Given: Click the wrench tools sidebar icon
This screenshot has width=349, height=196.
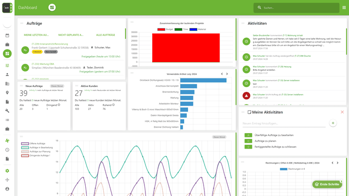Looking at the screenshot, I should click(x=7, y=111).
